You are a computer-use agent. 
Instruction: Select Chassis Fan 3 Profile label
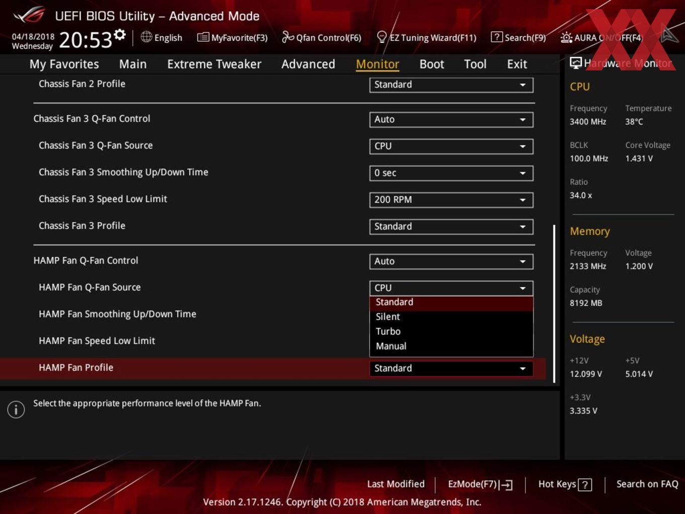point(82,226)
